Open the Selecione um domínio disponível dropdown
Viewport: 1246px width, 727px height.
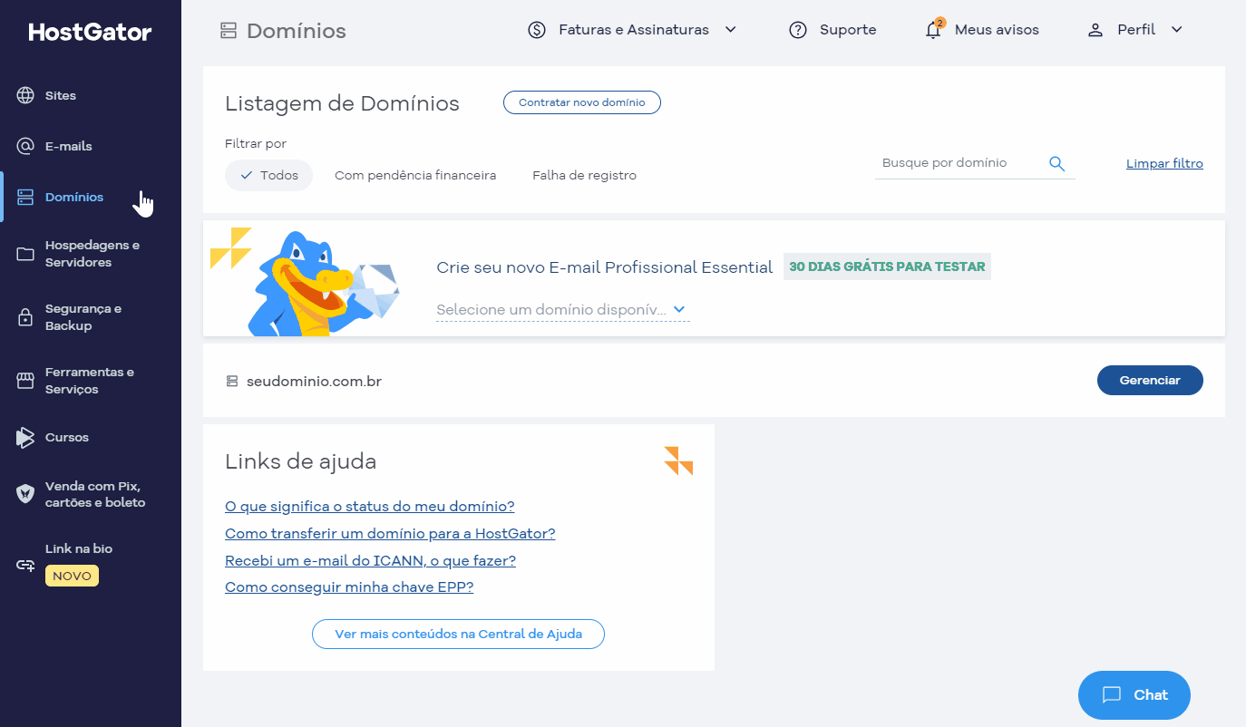click(x=562, y=310)
